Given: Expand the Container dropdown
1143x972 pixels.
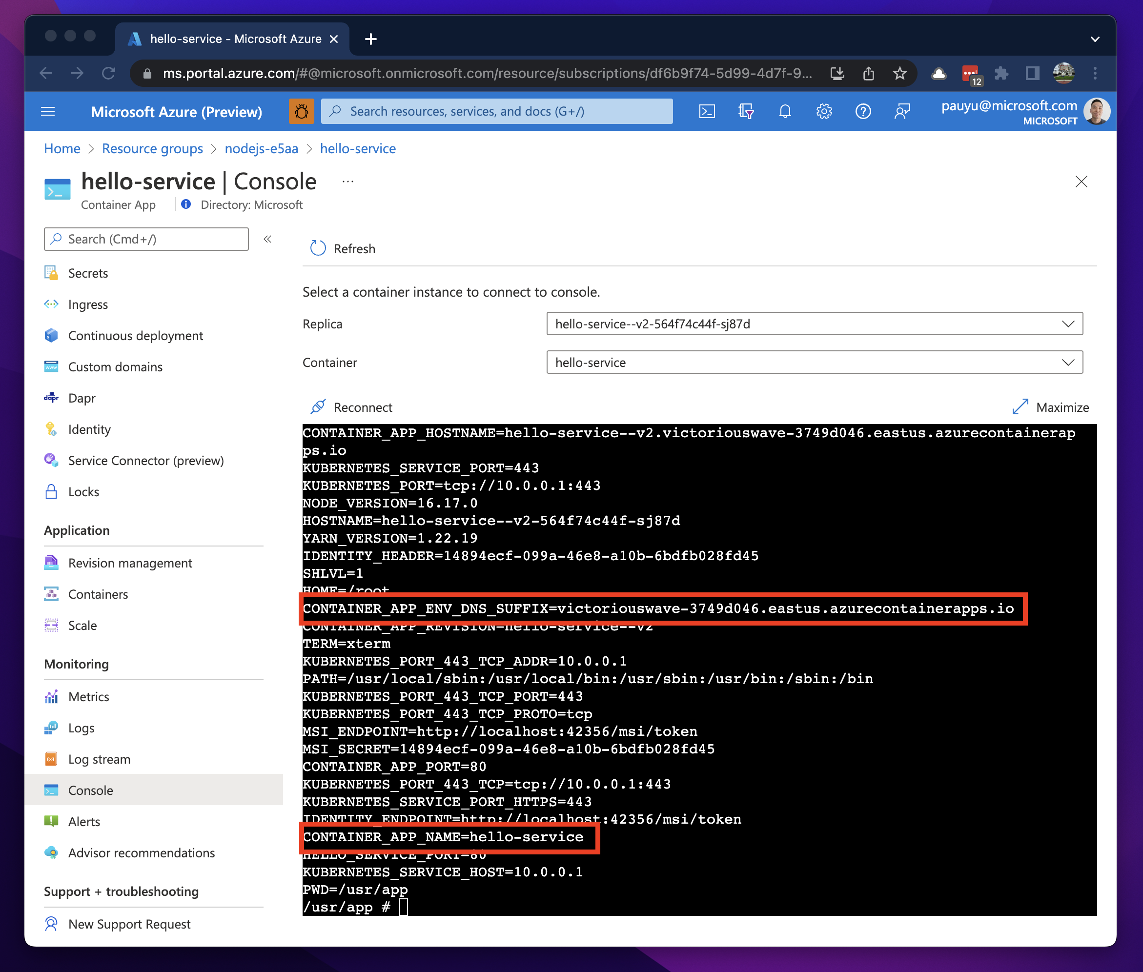Looking at the screenshot, I should coord(814,363).
